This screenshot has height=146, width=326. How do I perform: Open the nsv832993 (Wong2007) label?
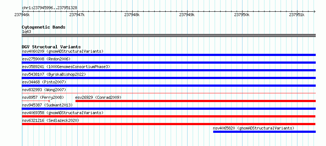(44, 90)
